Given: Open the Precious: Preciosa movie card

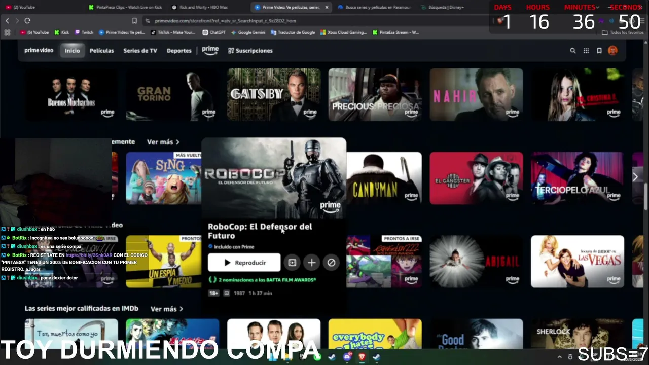Looking at the screenshot, I should coord(375,95).
